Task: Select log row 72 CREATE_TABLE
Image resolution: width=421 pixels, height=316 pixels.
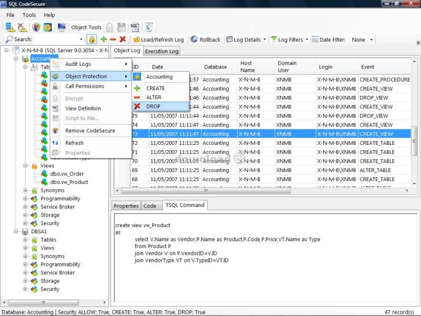Action: 271,143
